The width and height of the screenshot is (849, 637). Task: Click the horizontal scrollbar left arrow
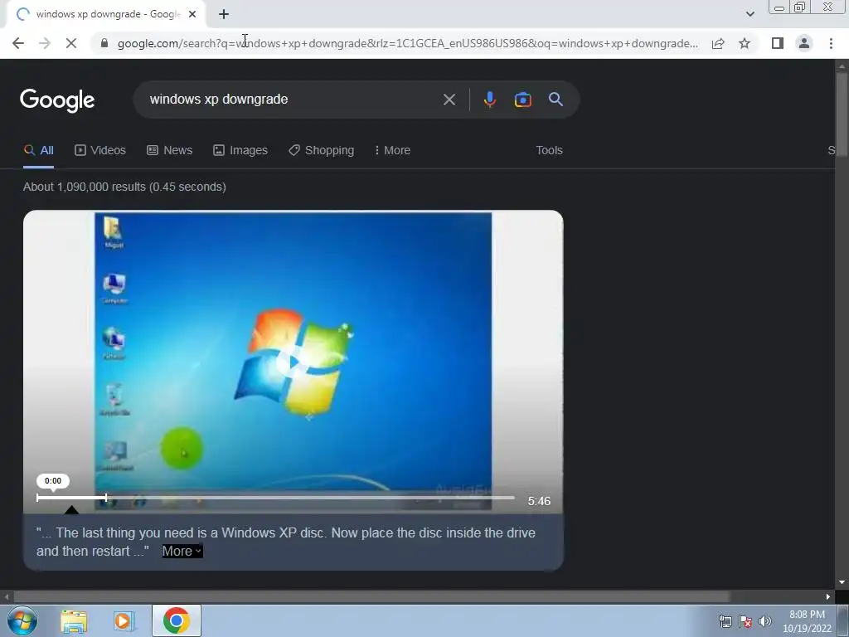[6, 597]
